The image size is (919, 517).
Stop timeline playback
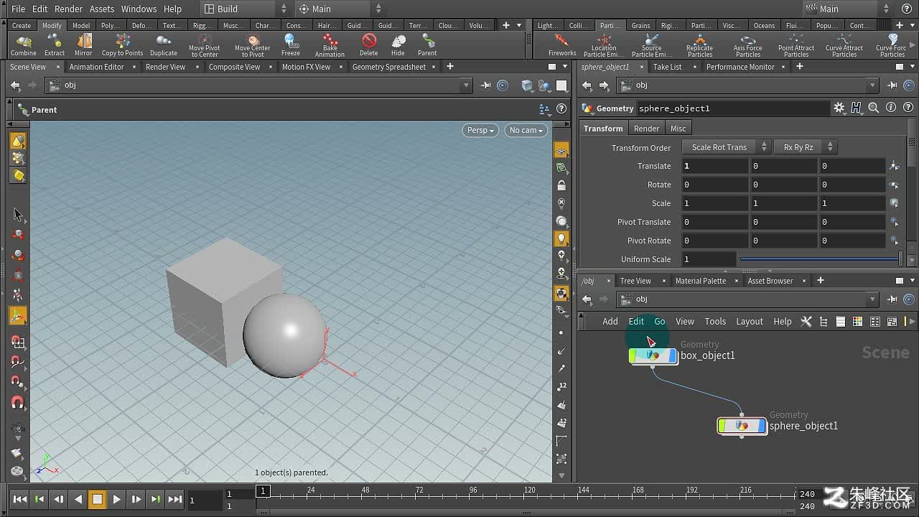tap(97, 499)
